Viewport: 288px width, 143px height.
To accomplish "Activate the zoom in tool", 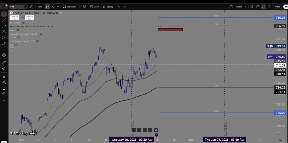I will [4, 69].
